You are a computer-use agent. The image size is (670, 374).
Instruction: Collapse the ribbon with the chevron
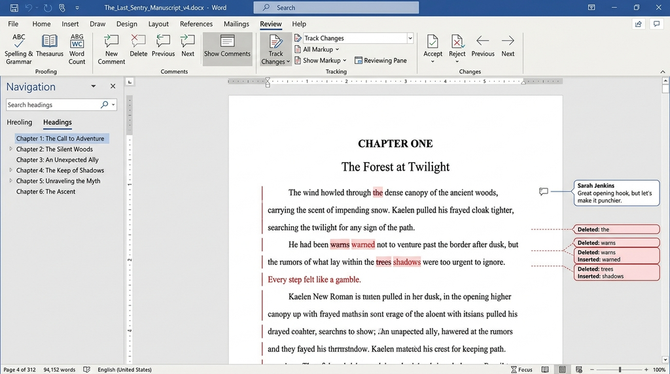(x=662, y=72)
